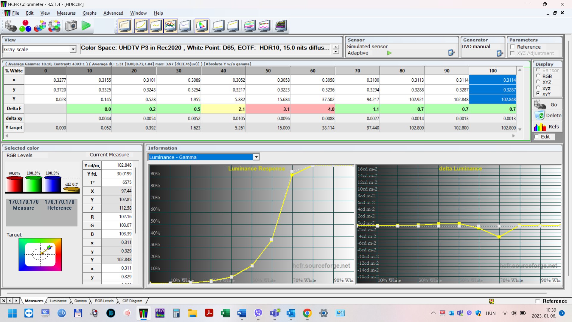Open the Luminance - Gamma dropdown
This screenshot has width=572, height=322.
click(256, 157)
